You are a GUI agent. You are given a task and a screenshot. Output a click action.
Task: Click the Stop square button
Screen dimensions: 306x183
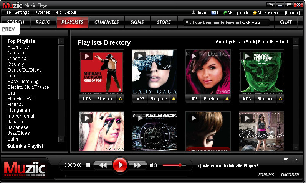[88, 165]
